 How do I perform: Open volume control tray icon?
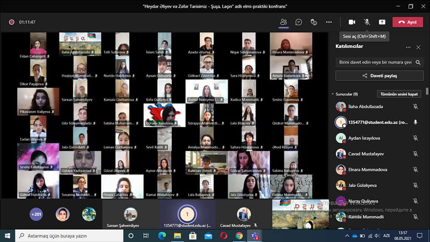pos(377,236)
